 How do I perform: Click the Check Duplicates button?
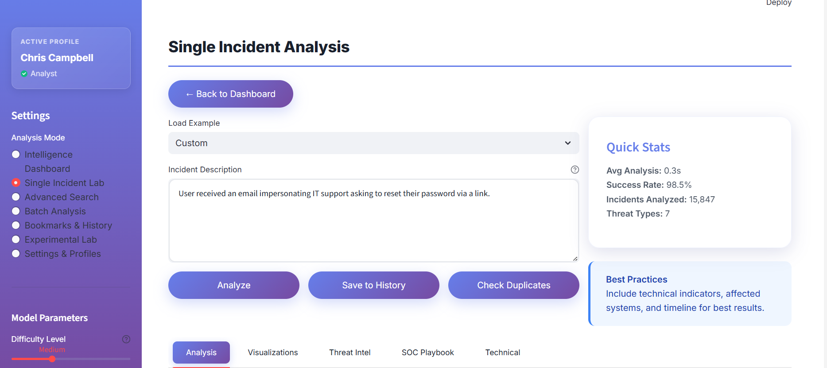click(x=513, y=285)
